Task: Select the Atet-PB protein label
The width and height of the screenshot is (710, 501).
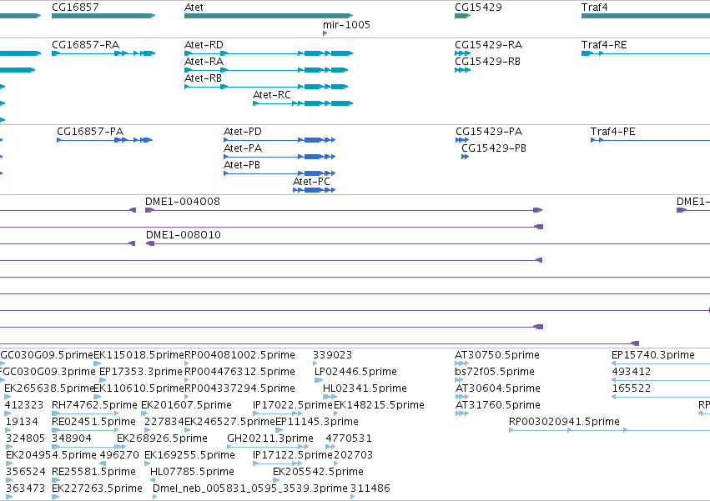Action: tap(242, 165)
